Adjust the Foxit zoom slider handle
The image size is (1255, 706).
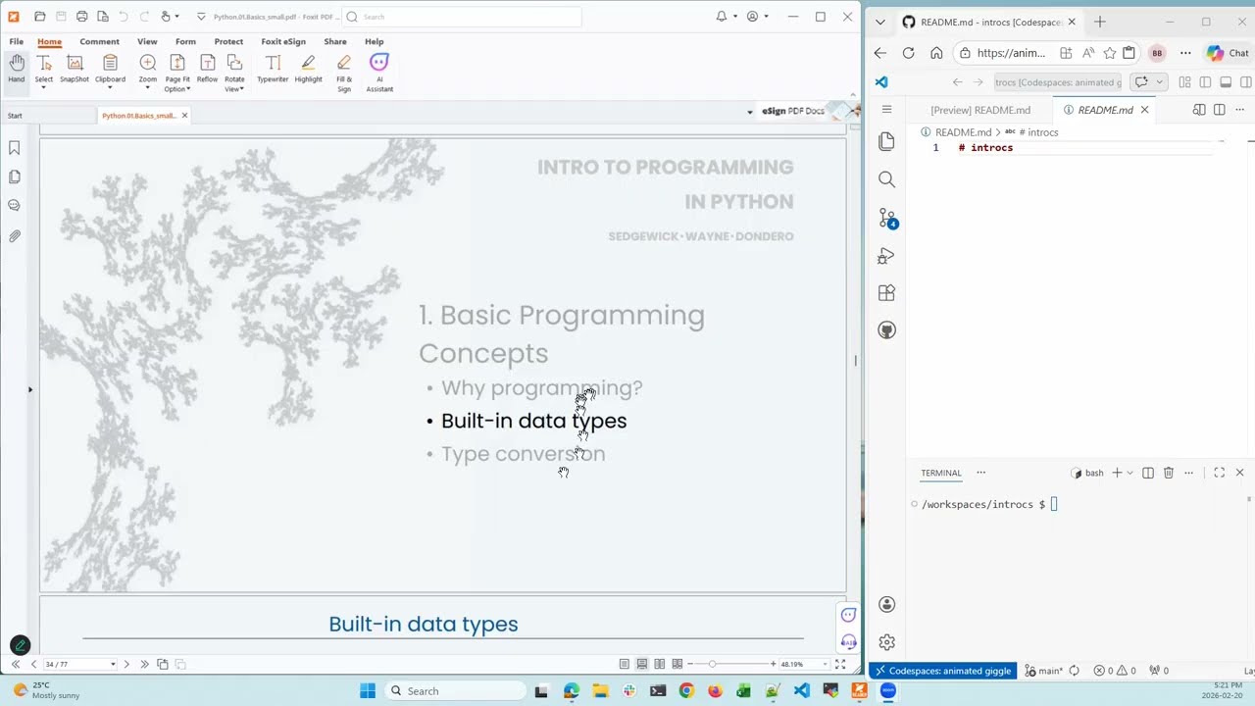click(x=712, y=664)
